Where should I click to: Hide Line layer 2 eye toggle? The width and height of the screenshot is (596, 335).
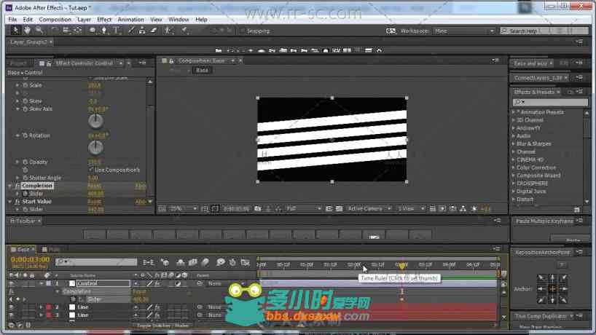tap(12, 307)
